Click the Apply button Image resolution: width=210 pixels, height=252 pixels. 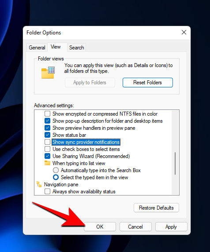[x=171, y=226]
